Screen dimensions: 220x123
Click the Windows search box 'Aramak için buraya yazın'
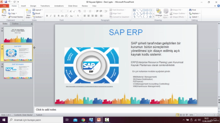pos(35,120)
